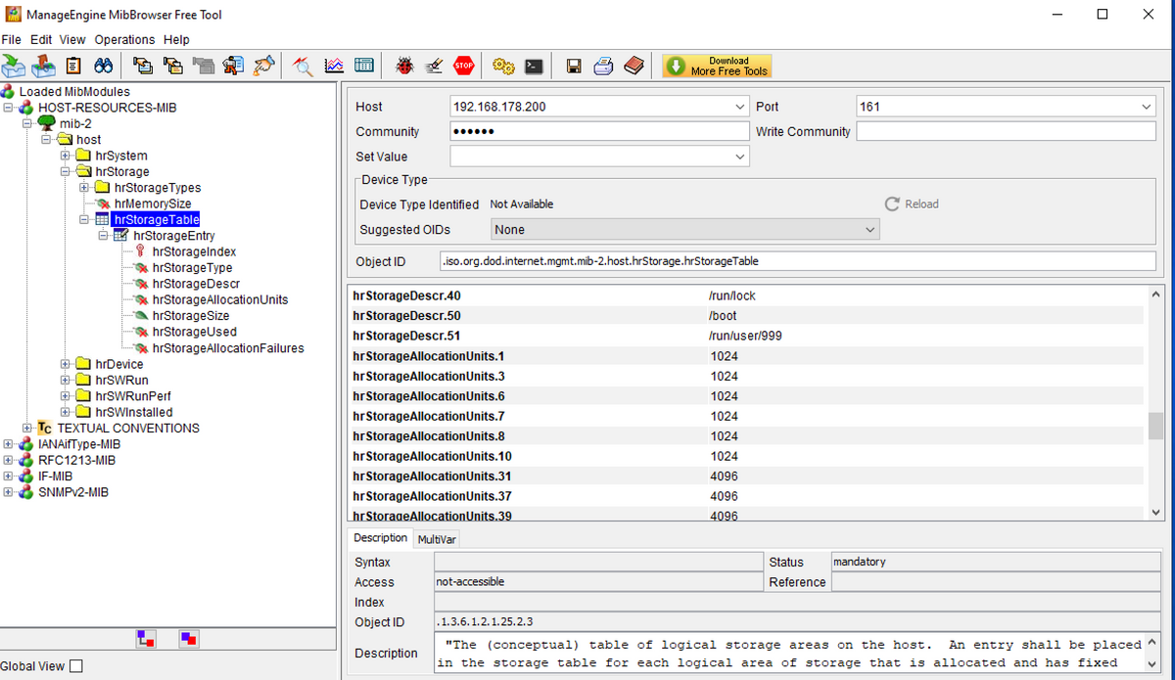Select the hrStorageAllocationFailures node
The height and width of the screenshot is (680, 1175).
click(228, 348)
